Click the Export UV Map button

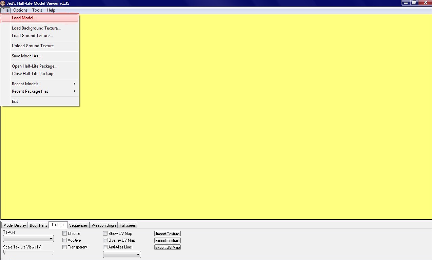pyautogui.click(x=168, y=247)
